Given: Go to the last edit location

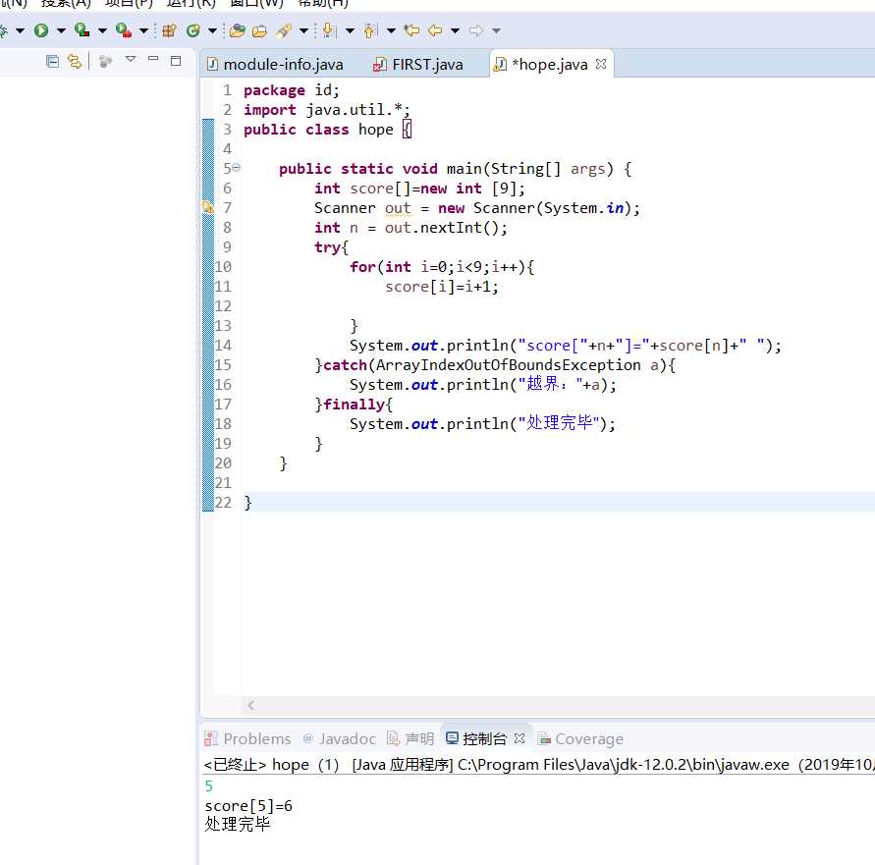Looking at the screenshot, I should (411, 30).
